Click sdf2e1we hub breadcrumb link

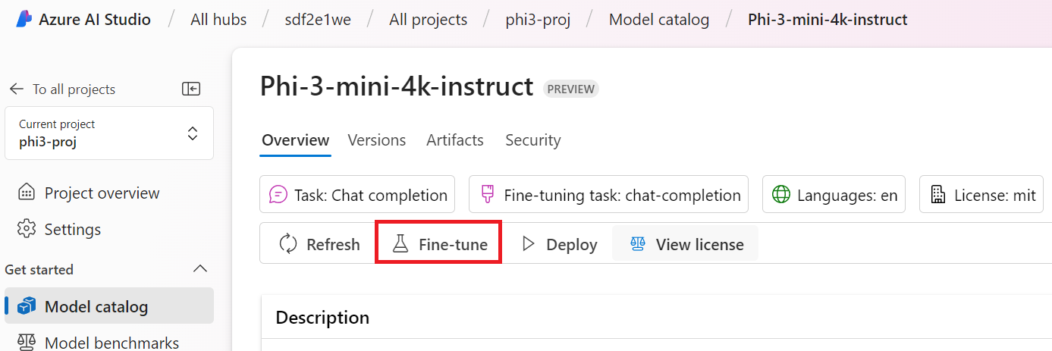tap(318, 20)
